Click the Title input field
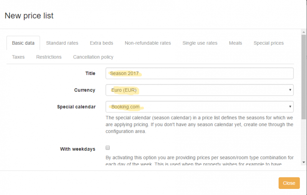This screenshot has width=307, height=195. pos(200,73)
